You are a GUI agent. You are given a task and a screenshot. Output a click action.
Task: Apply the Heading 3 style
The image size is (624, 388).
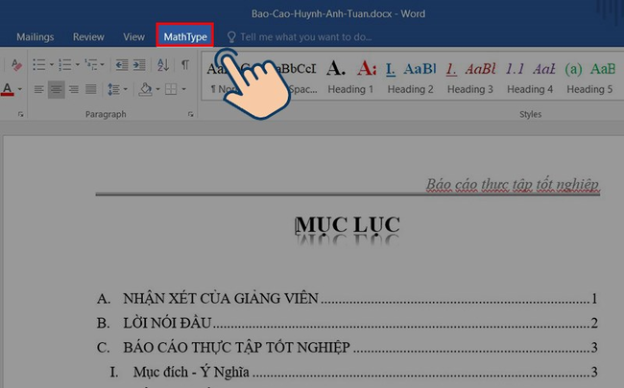point(470,77)
